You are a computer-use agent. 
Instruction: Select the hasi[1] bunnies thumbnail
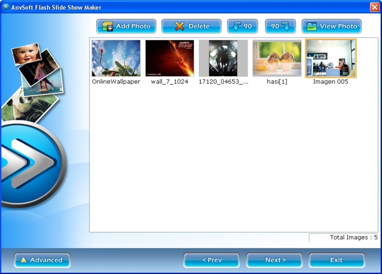[277, 58]
